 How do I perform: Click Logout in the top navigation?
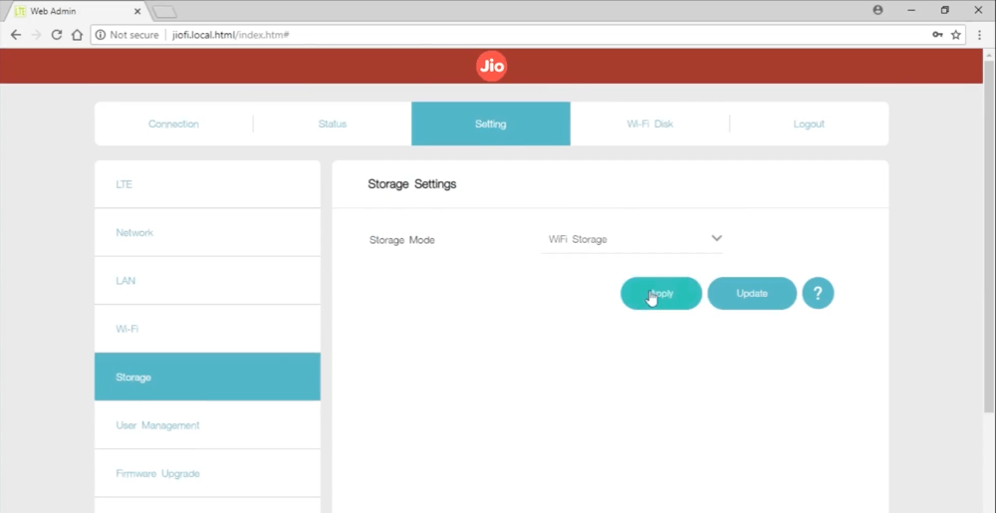(x=809, y=124)
